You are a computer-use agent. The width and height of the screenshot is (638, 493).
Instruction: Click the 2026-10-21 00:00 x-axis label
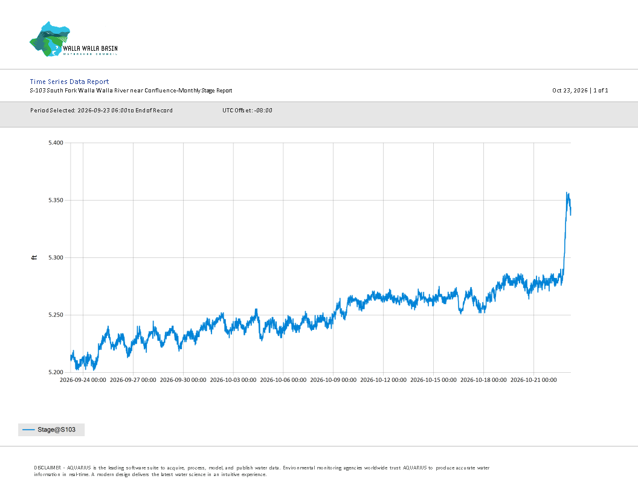[x=533, y=380]
